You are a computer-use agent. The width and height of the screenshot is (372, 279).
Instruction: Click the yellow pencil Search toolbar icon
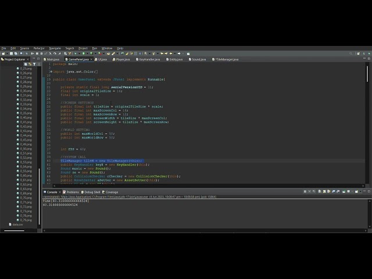click(113, 53)
